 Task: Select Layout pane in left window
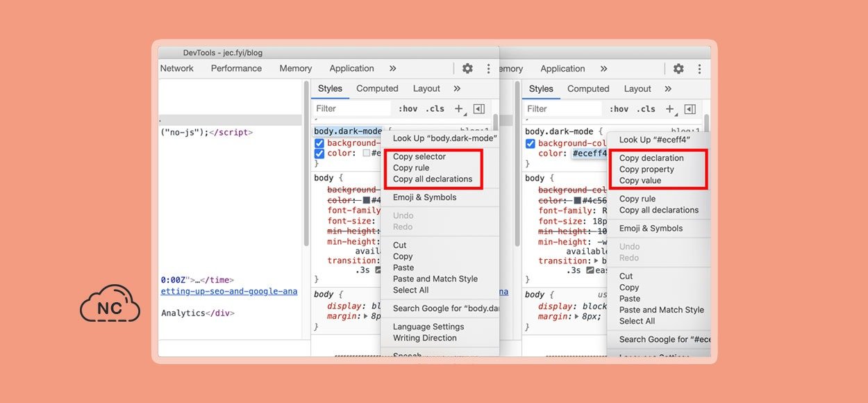pyautogui.click(x=426, y=88)
